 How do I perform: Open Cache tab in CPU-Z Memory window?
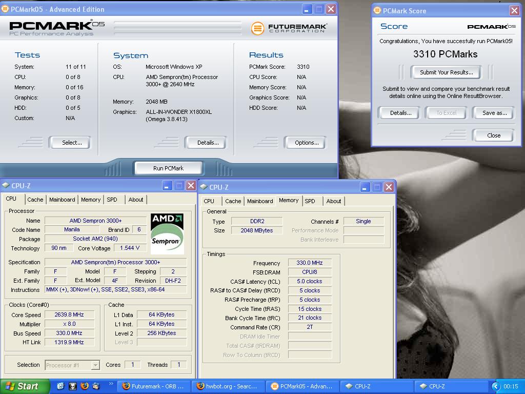233,201
